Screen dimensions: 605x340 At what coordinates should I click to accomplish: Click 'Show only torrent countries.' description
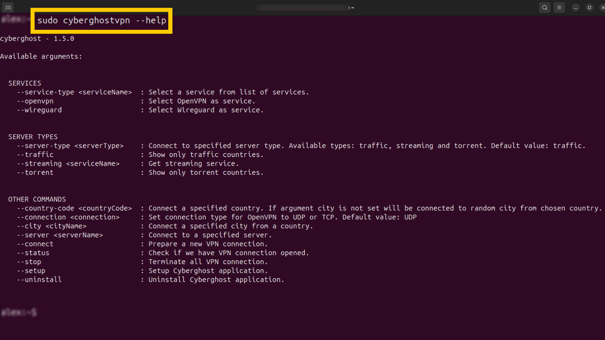click(206, 172)
